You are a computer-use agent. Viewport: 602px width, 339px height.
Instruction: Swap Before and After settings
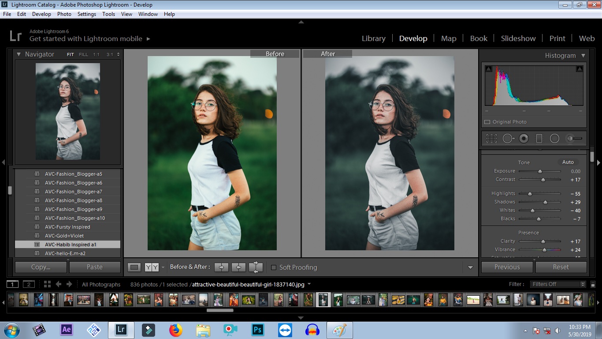pos(256,267)
